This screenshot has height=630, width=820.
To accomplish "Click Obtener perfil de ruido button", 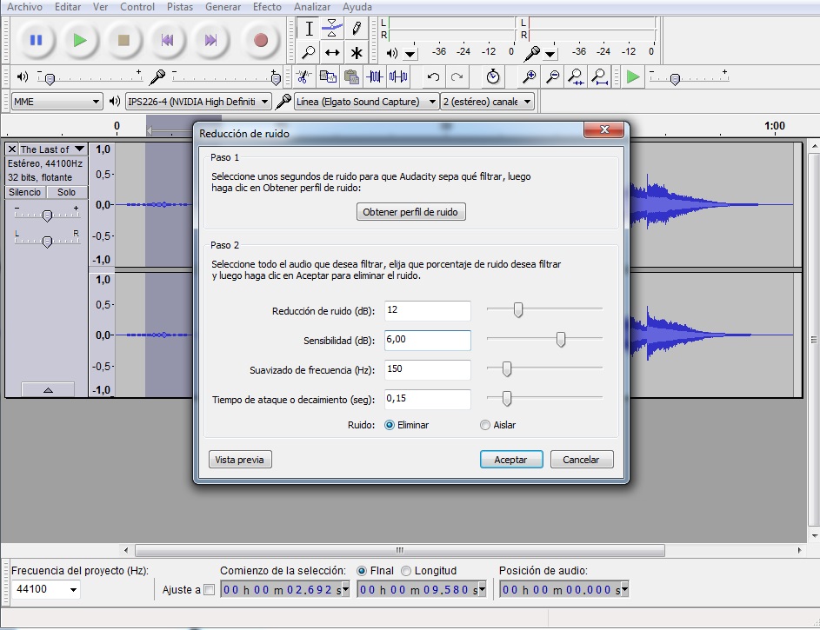I will (x=410, y=212).
